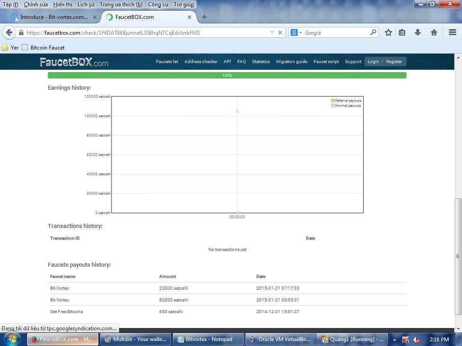462x346 pixels.
Task: Go to the API page
Action: pos(227,61)
